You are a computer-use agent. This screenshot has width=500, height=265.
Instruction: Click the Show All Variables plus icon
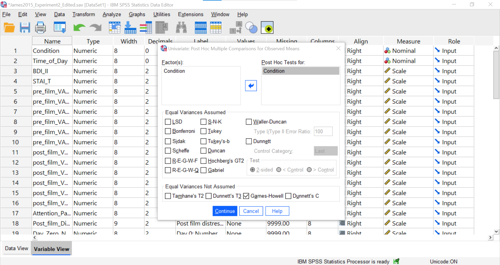267,28
